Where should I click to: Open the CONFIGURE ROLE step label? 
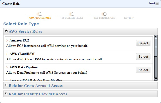click(x=40, y=18)
